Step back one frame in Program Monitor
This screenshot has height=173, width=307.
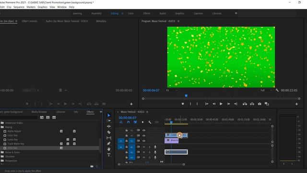point(214,104)
